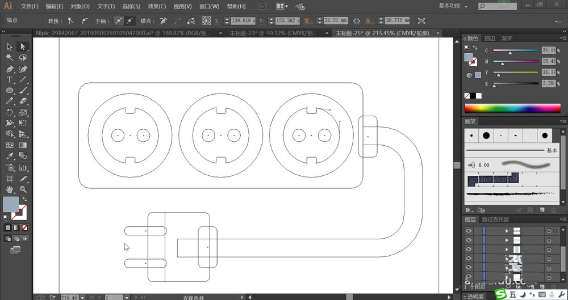Hide the topmost layer via eye icon
Image resolution: width=568 pixels, height=300 pixels.
[x=469, y=231]
